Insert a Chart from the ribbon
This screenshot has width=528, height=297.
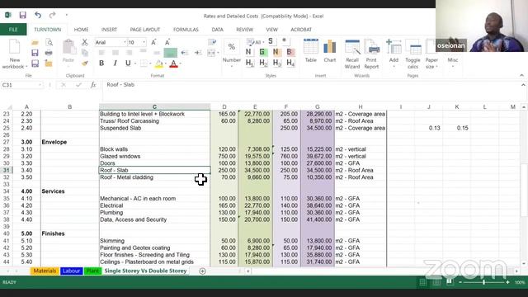330,50
